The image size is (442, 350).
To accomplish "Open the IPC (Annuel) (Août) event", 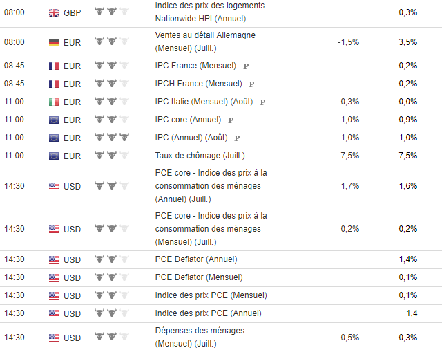I will [x=191, y=138].
